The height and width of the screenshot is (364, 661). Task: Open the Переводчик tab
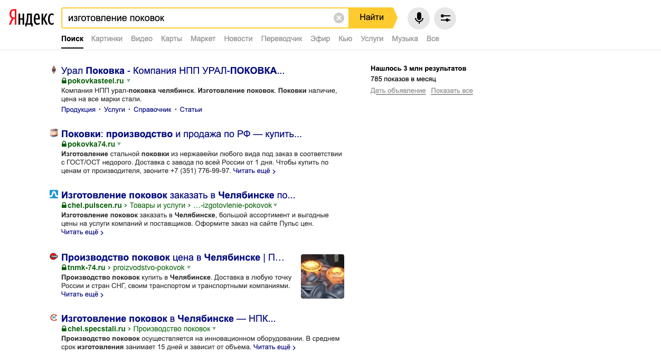[282, 39]
